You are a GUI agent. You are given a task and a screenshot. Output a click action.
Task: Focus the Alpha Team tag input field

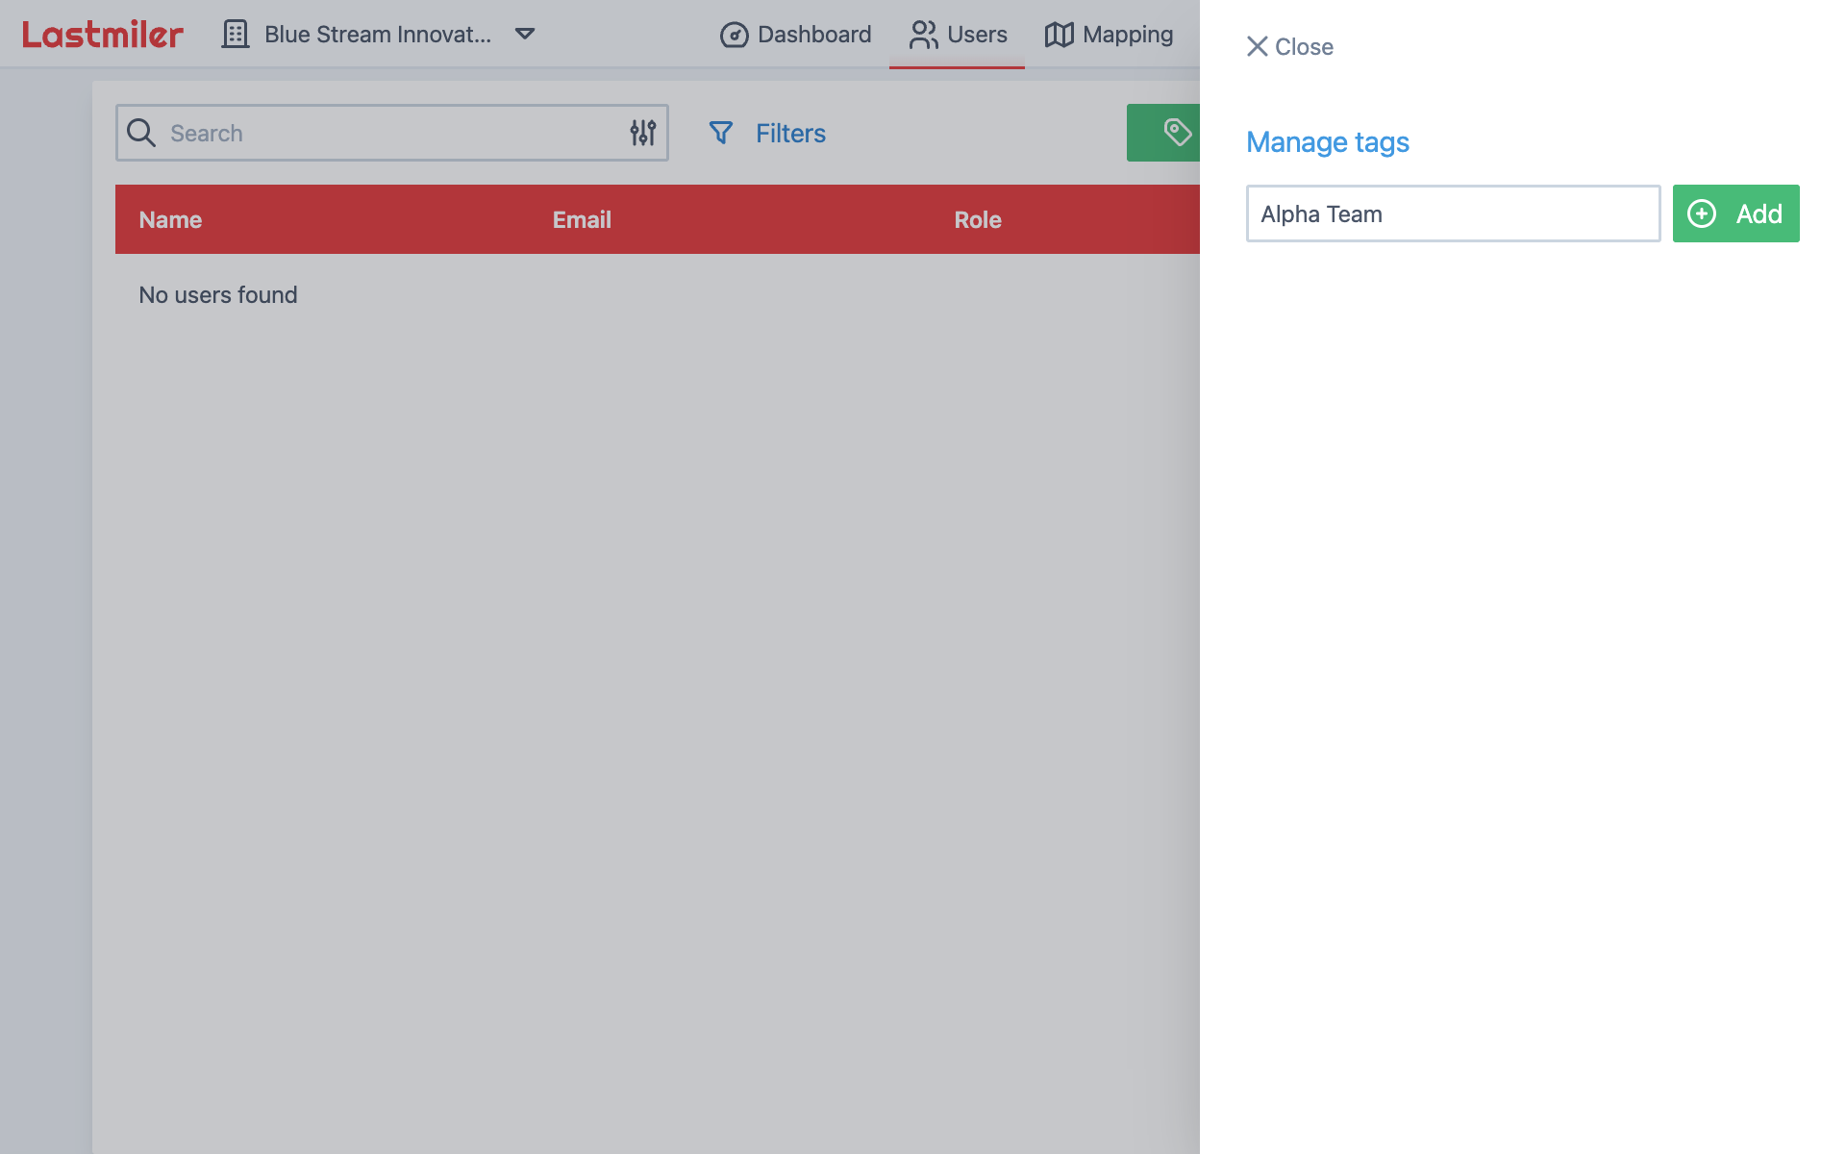coord(1453,213)
